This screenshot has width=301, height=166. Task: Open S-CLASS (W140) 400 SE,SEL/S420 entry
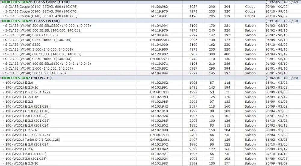(48, 64)
